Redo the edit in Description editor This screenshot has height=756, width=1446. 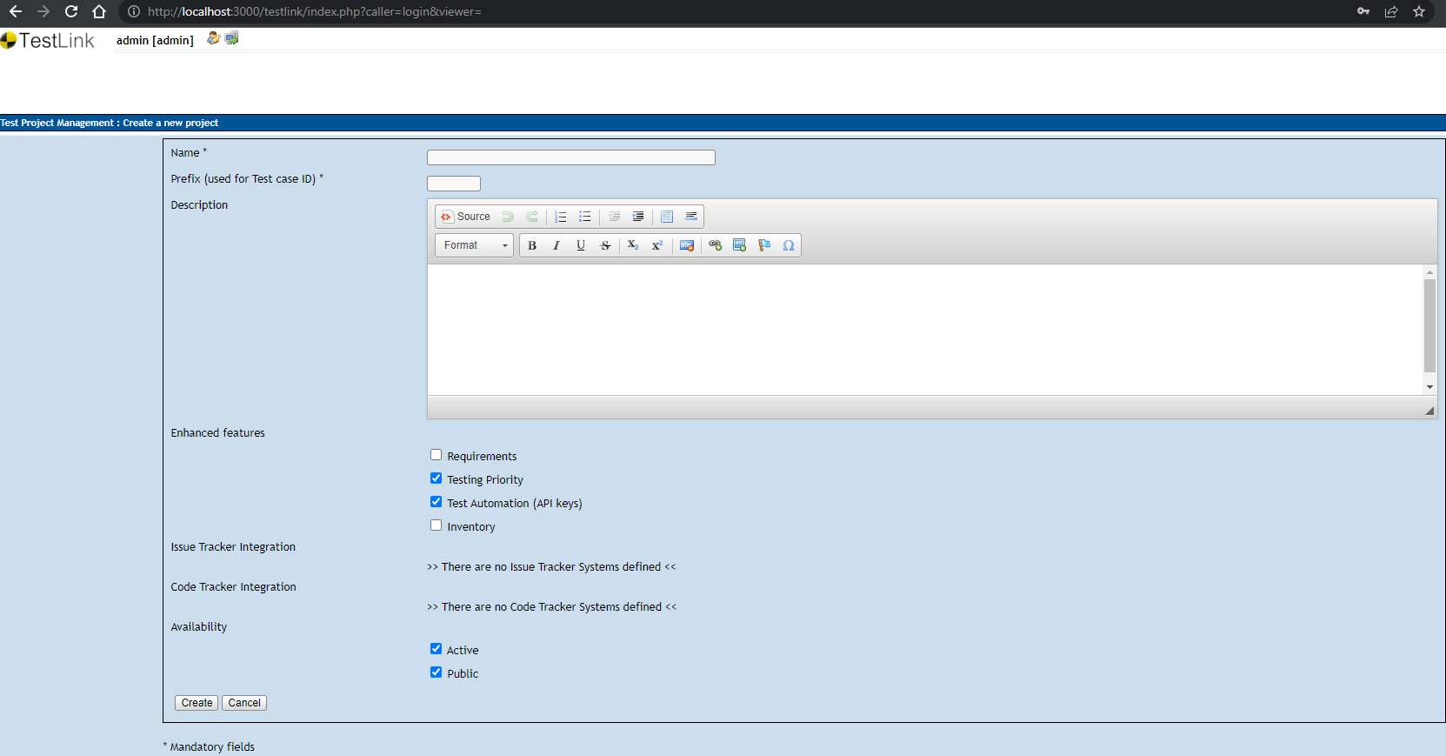pyautogui.click(x=532, y=217)
